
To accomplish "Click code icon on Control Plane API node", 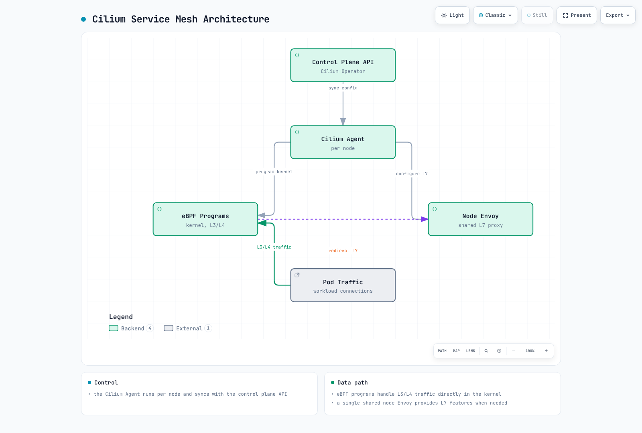I will tap(297, 55).
